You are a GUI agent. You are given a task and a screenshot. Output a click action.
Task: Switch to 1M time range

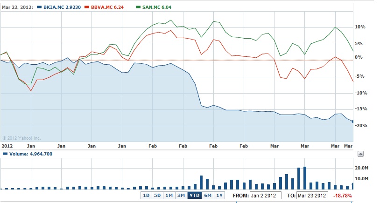pyautogui.click(x=169, y=195)
